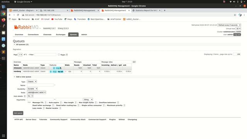The image size is (247, 139).
Task: Open the misayam queue link
Action: [18, 68]
